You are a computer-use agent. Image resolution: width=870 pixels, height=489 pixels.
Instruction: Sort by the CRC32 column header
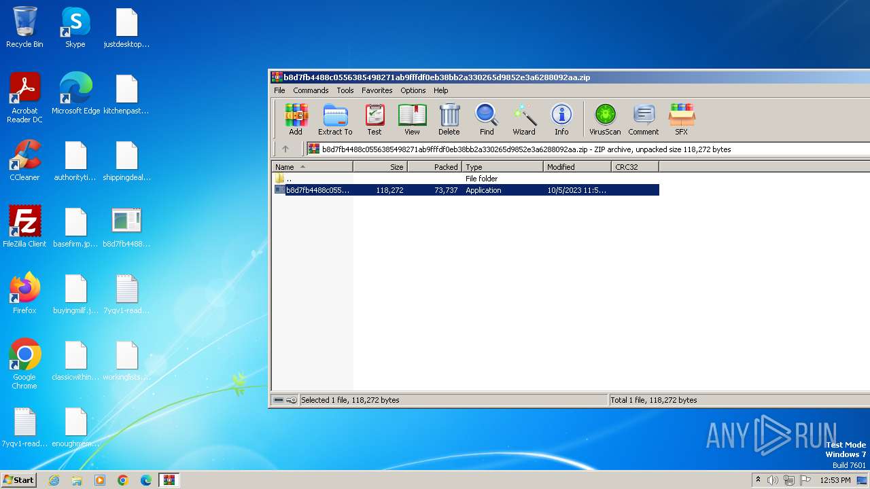click(x=635, y=166)
